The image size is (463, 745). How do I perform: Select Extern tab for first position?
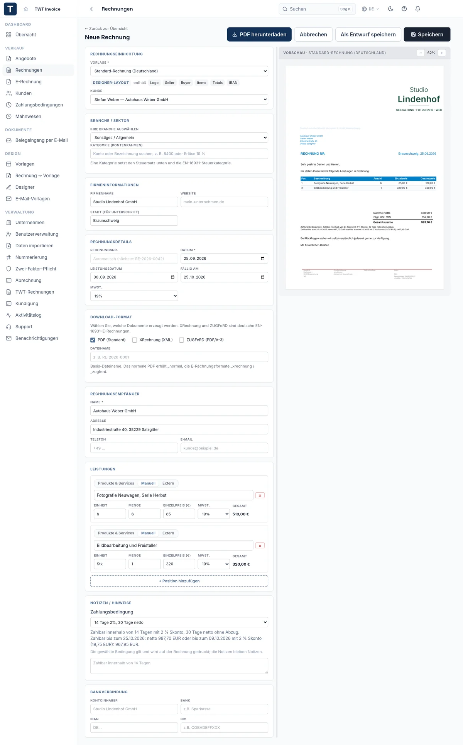pos(168,483)
